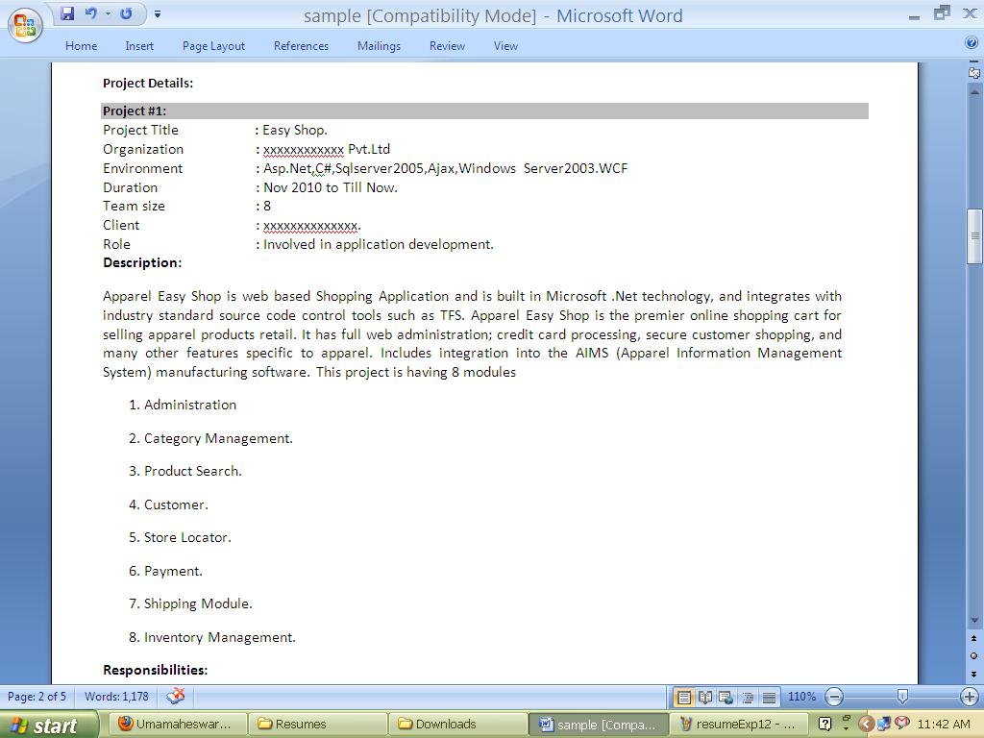Click the misspelled xxxxxxxxxxxx organization name
984x738 pixels.
pyautogui.click(x=303, y=149)
